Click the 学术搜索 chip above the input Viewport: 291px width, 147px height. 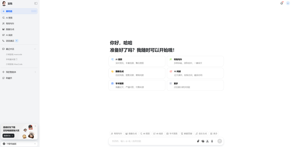pyautogui.click(x=172, y=134)
